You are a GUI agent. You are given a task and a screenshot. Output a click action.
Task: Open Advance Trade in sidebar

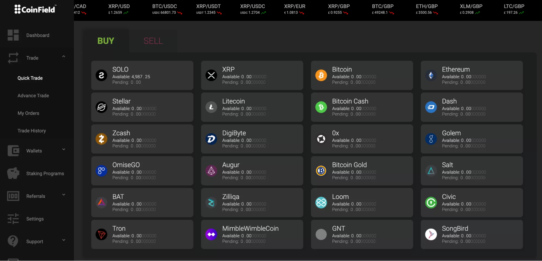click(x=33, y=96)
